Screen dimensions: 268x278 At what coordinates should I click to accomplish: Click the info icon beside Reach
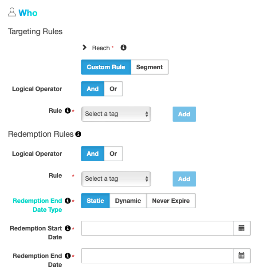[123, 48]
